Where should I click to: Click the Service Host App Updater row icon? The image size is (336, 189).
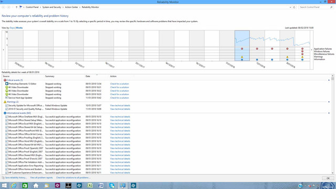point(7,98)
